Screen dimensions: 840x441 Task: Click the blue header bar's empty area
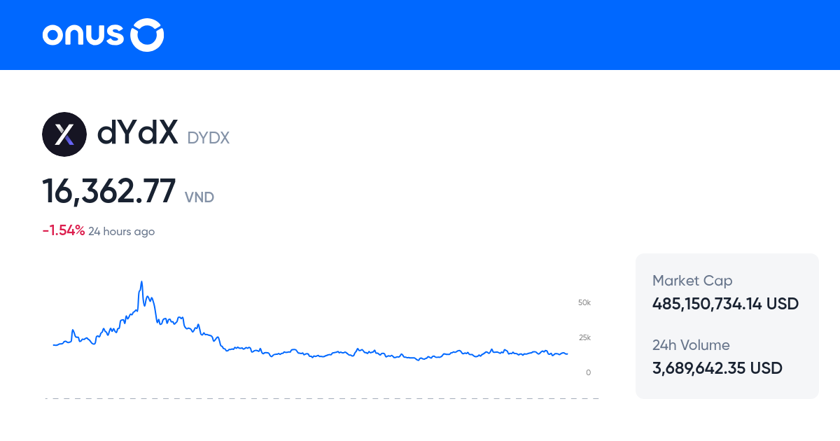click(x=490, y=35)
